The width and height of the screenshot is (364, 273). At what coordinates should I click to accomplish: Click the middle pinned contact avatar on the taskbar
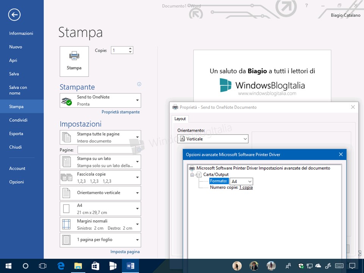click(x=254, y=266)
